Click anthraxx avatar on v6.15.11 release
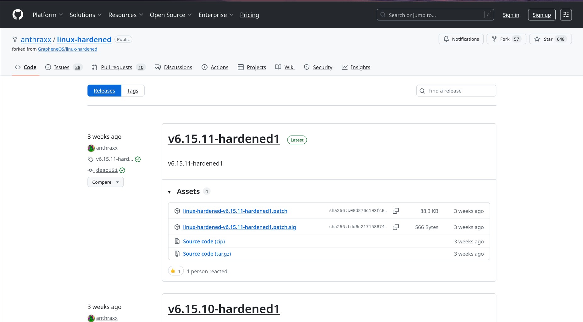 click(x=91, y=148)
